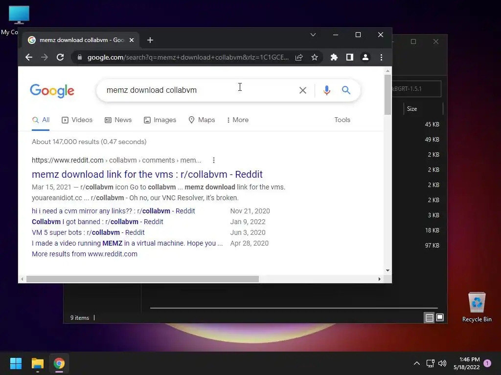The width and height of the screenshot is (501, 375).
Task: Click the Chrome address bar URL
Action: 188,58
